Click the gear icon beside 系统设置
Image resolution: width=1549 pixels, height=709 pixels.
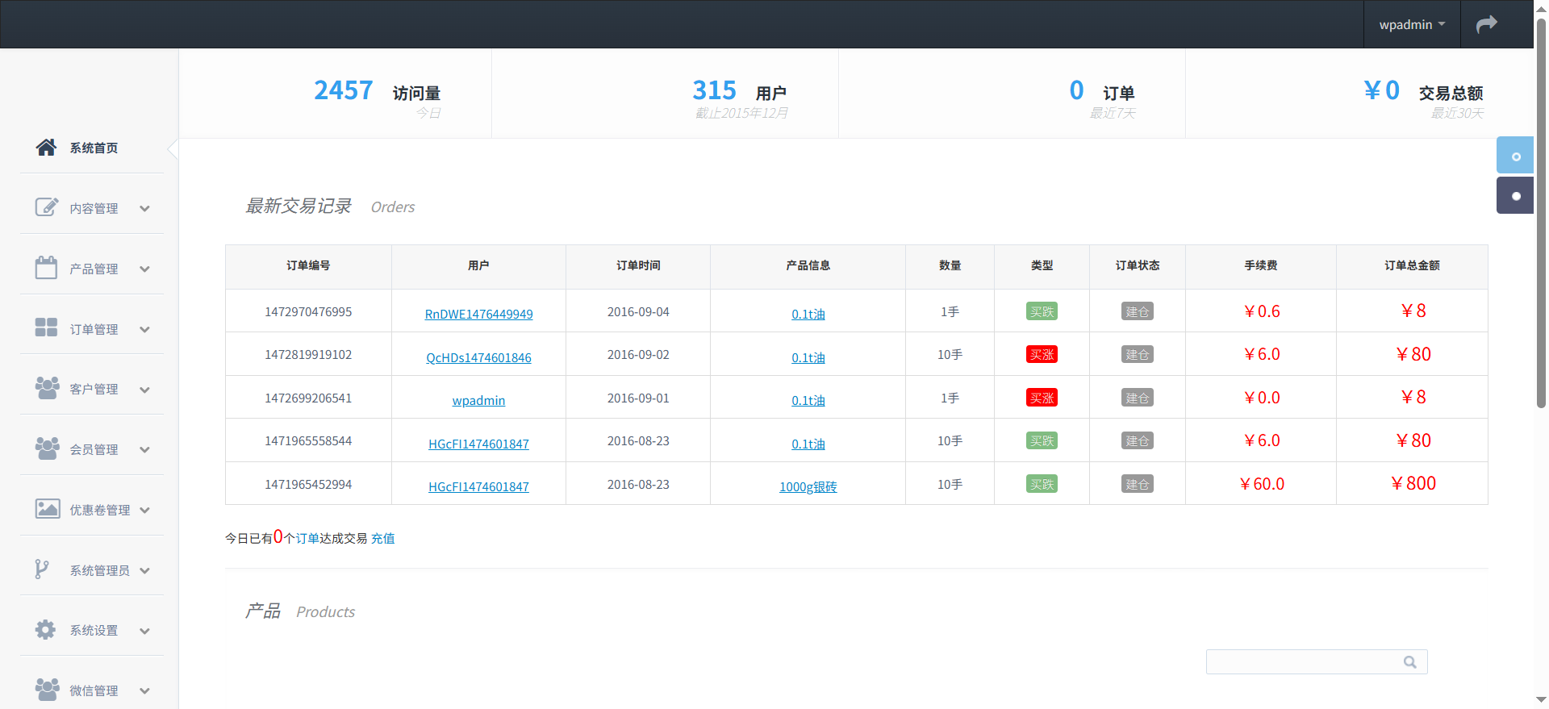click(x=46, y=630)
